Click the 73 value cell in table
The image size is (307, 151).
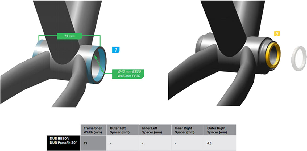(x=93, y=143)
